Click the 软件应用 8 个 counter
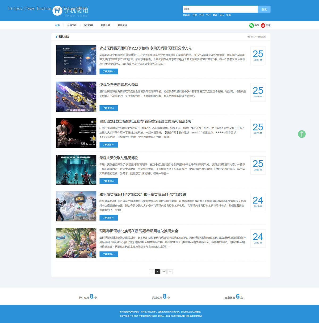This screenshot has width=319, height=323. click(x=88, y=297)
